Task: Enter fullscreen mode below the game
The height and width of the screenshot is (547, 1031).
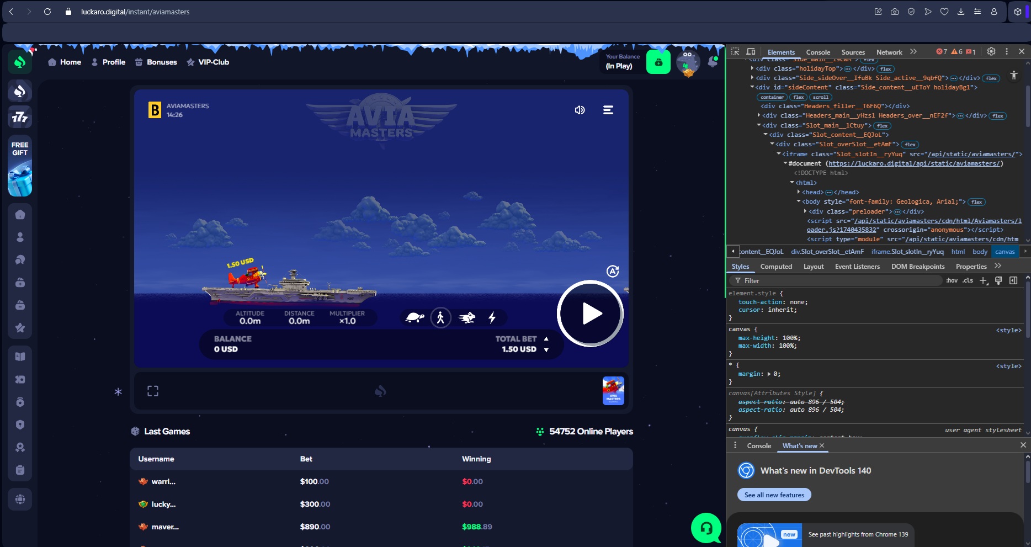Action: pyautogui.click(x=153, y=391)
